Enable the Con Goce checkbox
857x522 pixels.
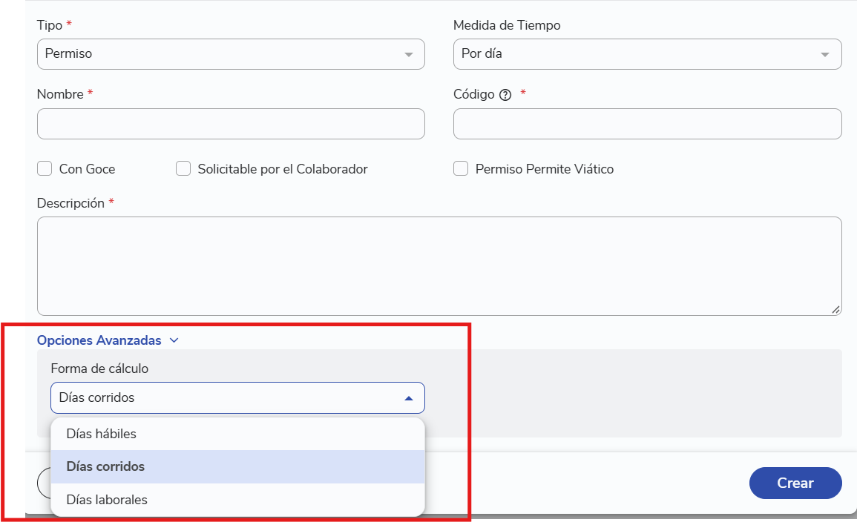coord(45,168)
